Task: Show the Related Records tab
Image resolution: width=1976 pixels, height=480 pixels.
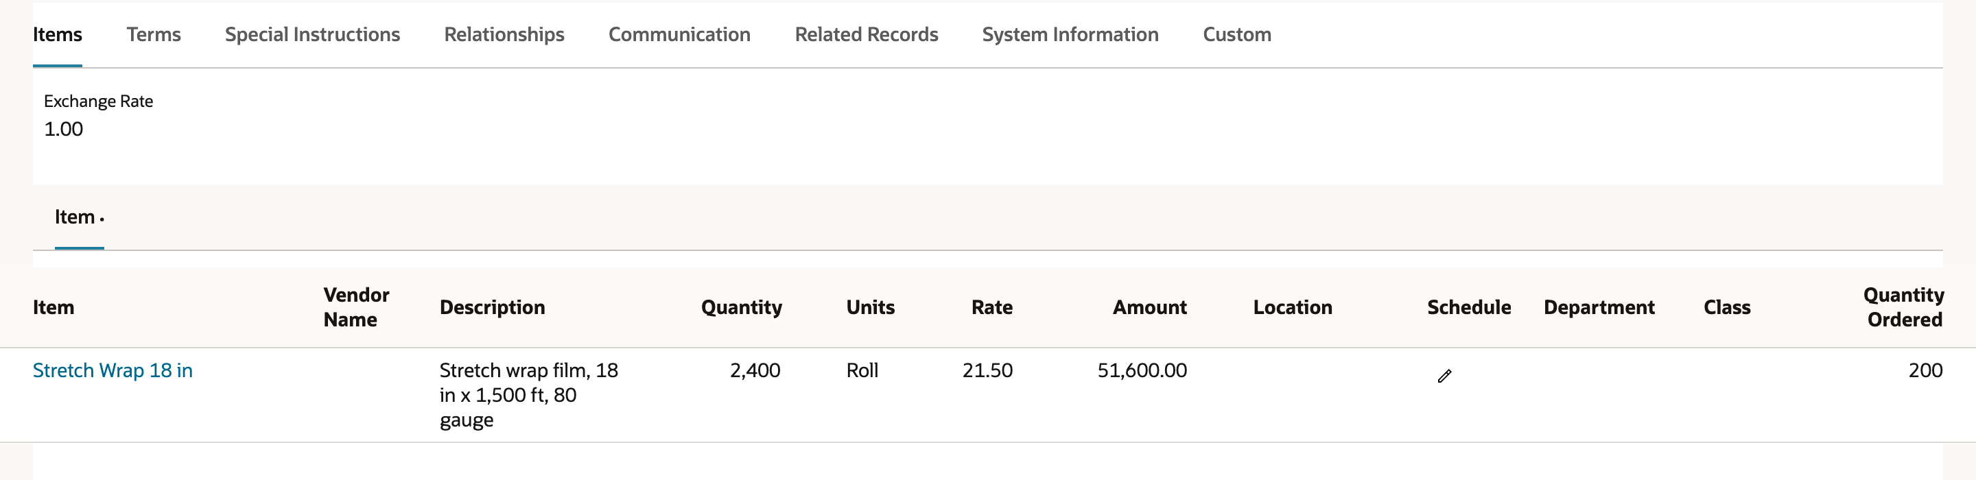Action: (866, 34)
